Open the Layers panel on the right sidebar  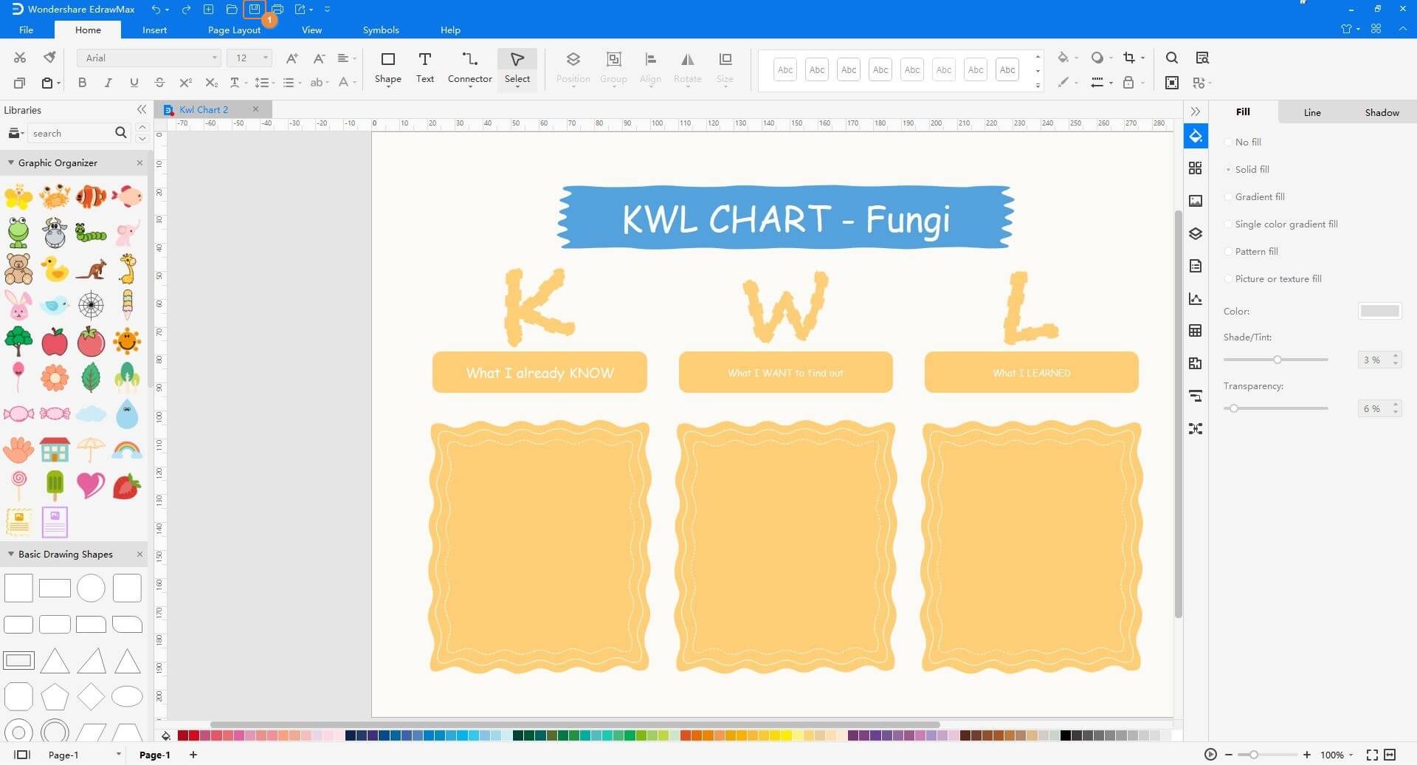coord(1196,233)
